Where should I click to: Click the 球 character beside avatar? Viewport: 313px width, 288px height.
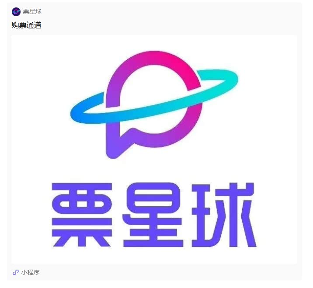[38, 11]
